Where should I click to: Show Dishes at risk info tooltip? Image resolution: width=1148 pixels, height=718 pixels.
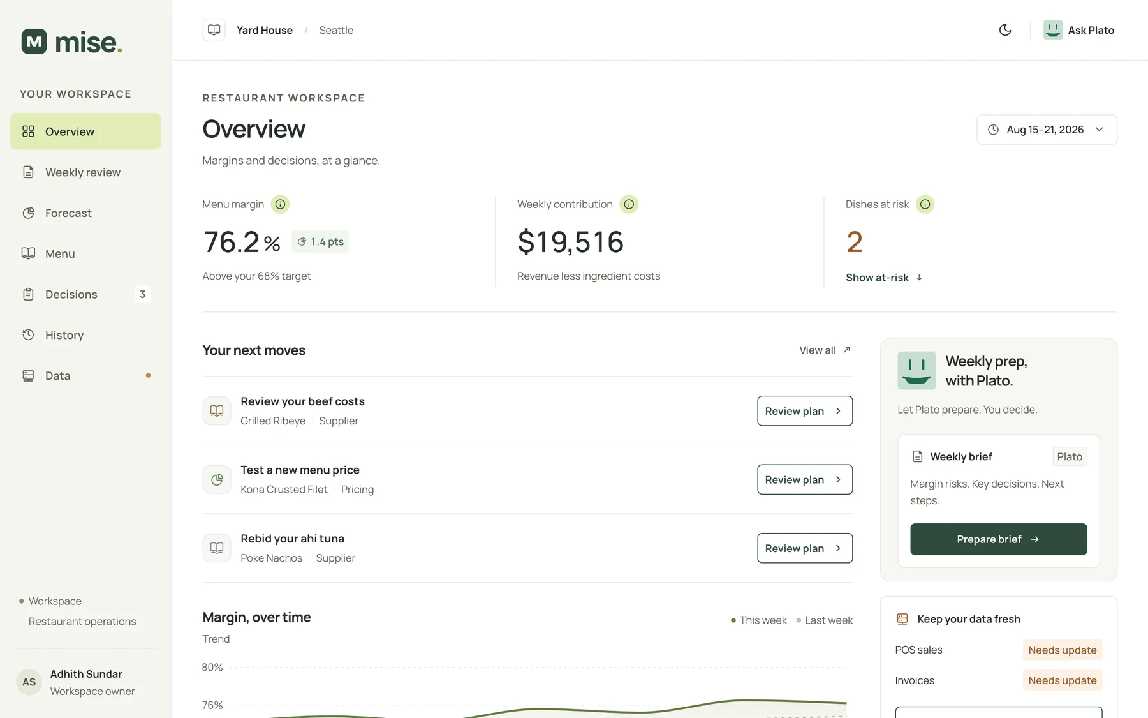pos(925,204)
